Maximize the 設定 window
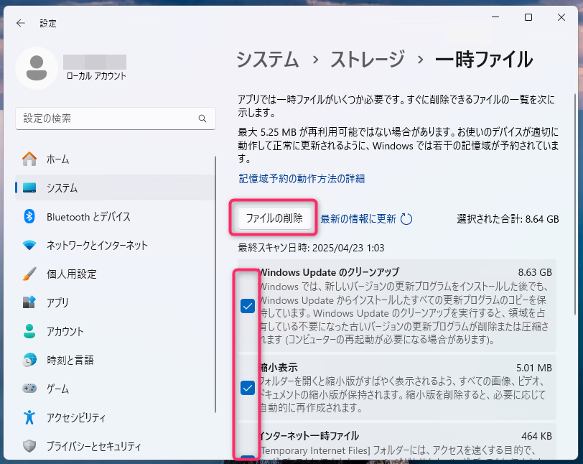The width and height of the screenshot is (583, 464). tap(528, 17)
